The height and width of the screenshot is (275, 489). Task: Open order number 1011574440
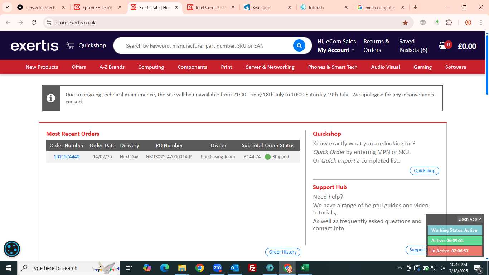coord(67,157)
